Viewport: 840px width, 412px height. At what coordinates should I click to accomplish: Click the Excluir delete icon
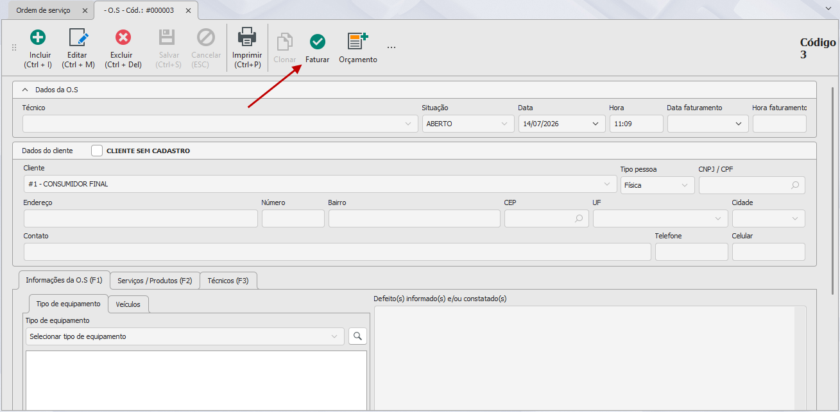[123, 37]
